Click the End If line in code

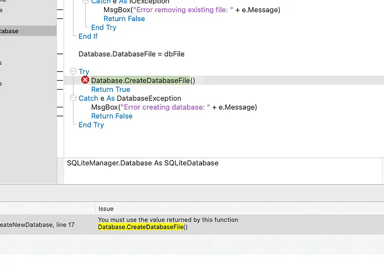click(x=88, y=36)
